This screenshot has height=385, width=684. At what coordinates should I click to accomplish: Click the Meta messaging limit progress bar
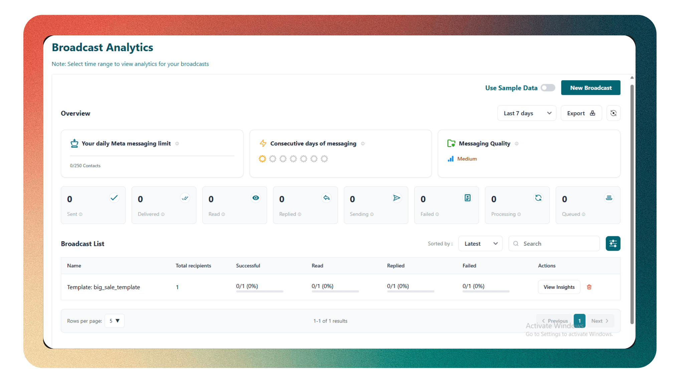(x=152, y=156)
